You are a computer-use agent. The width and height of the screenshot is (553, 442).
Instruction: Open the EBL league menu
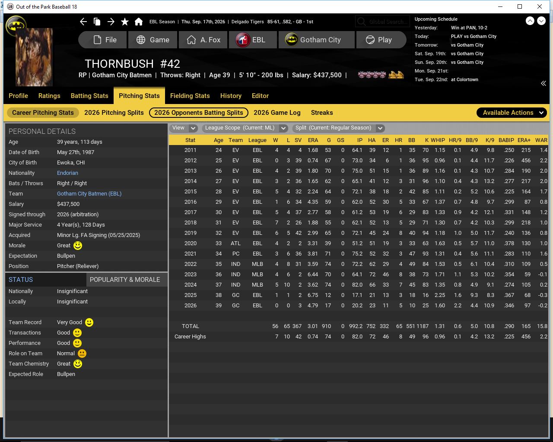click(253, 40)
